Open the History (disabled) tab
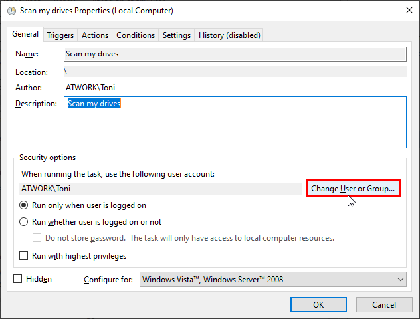Viewport: 420px width, 319px height. pyautogui.click(x=229, y=35)
